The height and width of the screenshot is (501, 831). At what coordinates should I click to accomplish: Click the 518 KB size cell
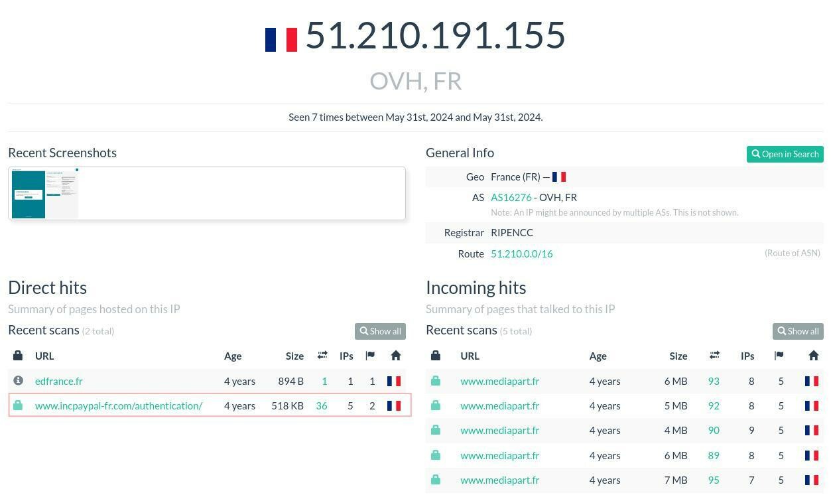[287, 405]
